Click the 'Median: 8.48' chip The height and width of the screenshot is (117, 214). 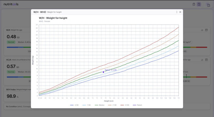pos(24,42)
